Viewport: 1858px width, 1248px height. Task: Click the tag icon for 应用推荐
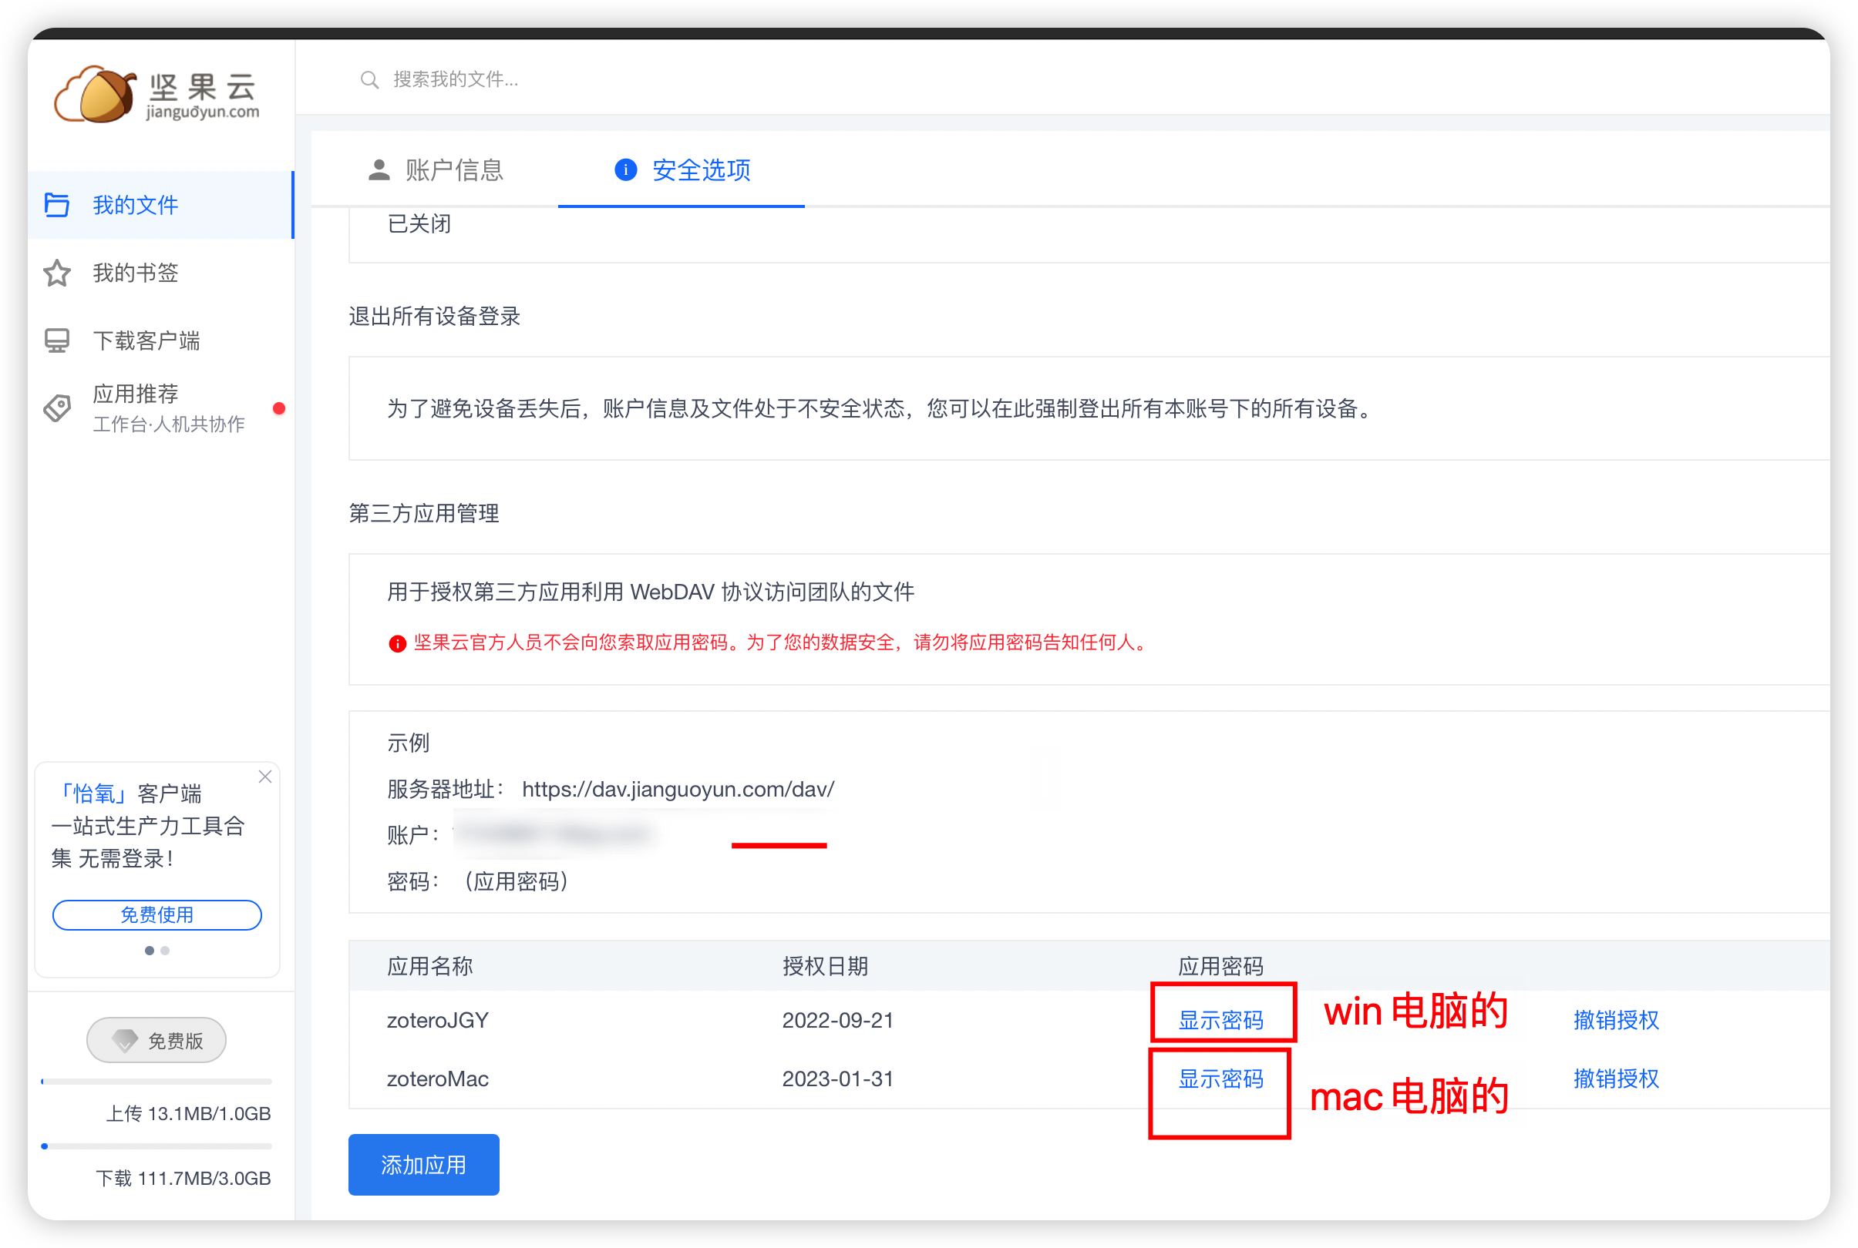57,408
